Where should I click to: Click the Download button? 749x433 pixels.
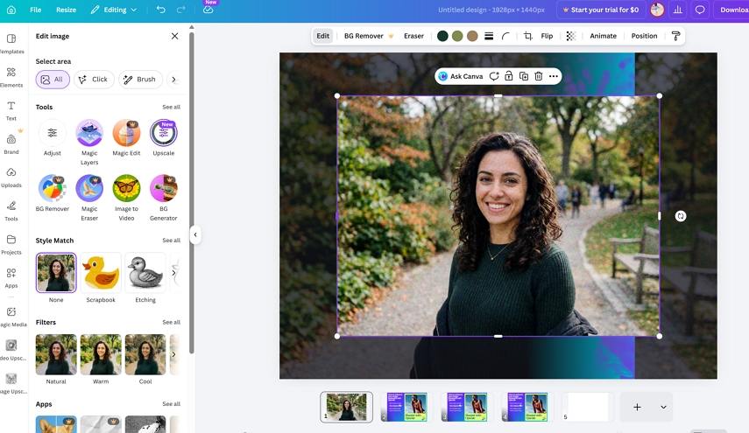pyautogui.click(x=732, y=10)
